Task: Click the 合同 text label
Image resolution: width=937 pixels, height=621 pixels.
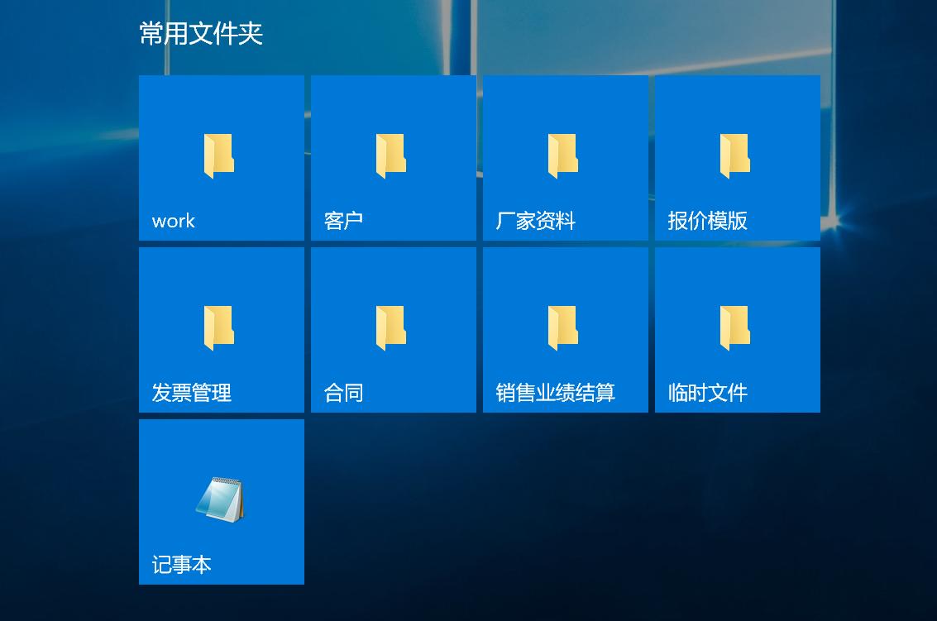Action: coord(344,394)
